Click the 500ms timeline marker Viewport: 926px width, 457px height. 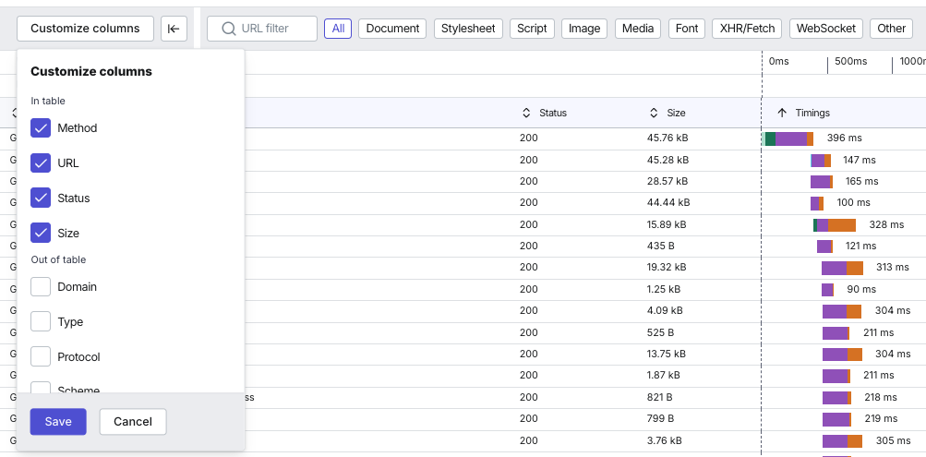pyautogui.click(x=850, y=62)
